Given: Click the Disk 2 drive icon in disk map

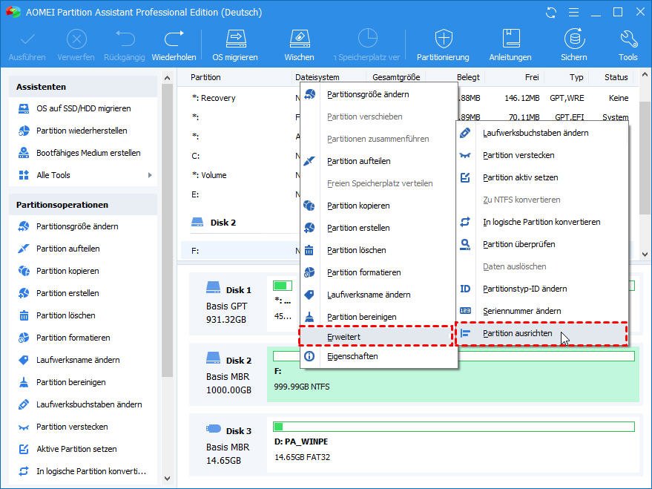Looking at the screenshot, I should [x=214, y=358].
